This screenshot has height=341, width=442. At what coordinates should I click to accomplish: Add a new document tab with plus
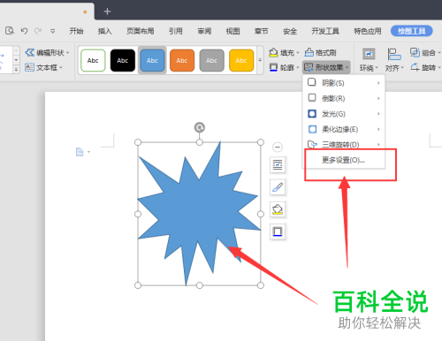pyautogui.click(x=107, y=11)
